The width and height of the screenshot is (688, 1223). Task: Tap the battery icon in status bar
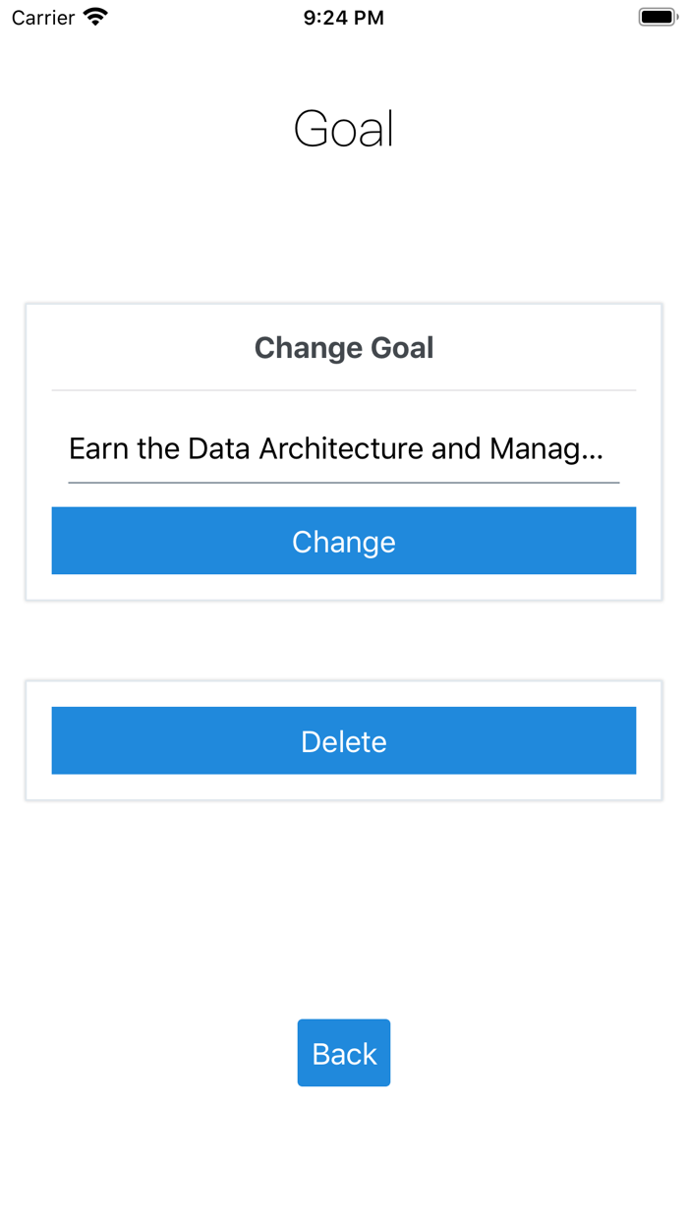tap(658, 17)
